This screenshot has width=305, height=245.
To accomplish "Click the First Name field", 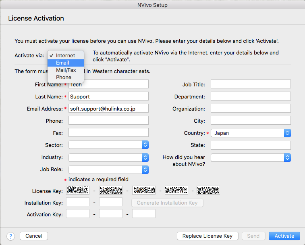I will tap(108, 84).
